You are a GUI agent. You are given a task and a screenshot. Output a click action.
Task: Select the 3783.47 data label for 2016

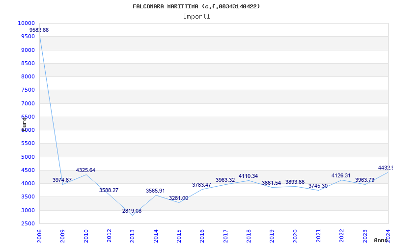202,185
